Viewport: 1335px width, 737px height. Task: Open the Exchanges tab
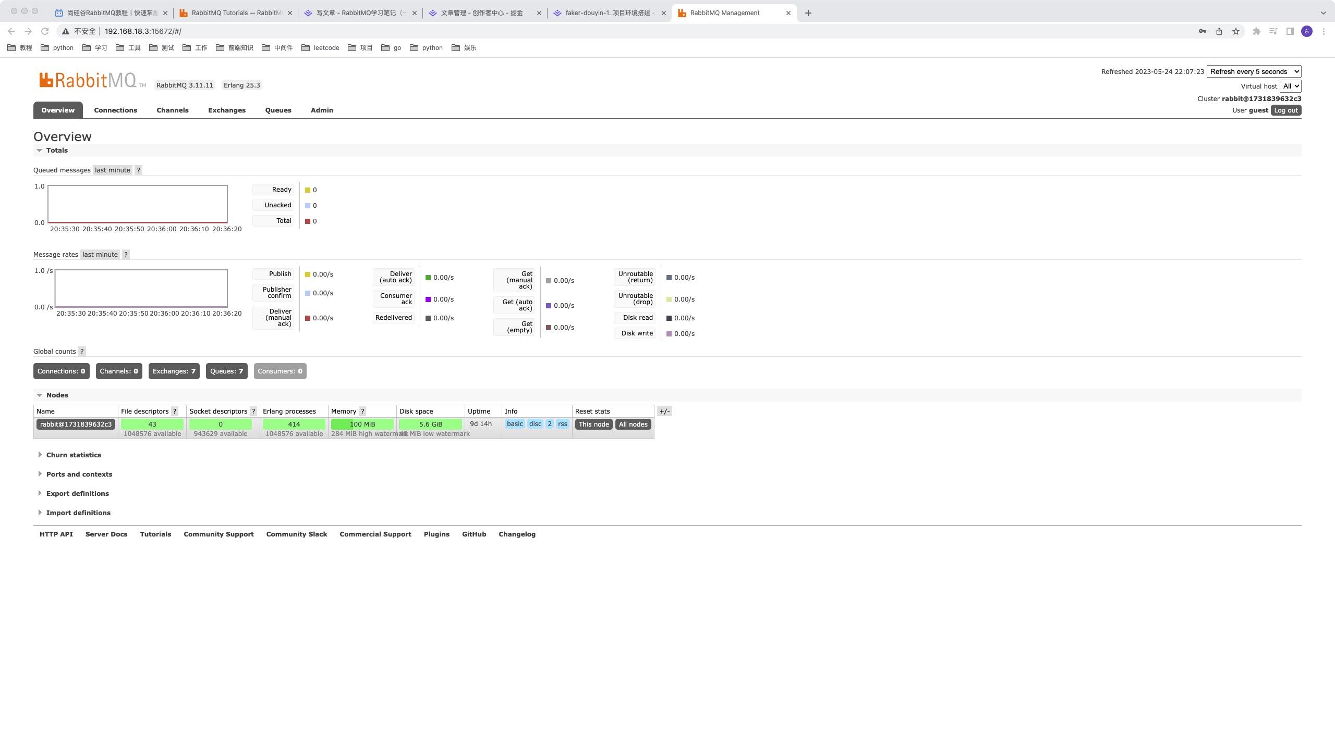[x=226, y=110]
